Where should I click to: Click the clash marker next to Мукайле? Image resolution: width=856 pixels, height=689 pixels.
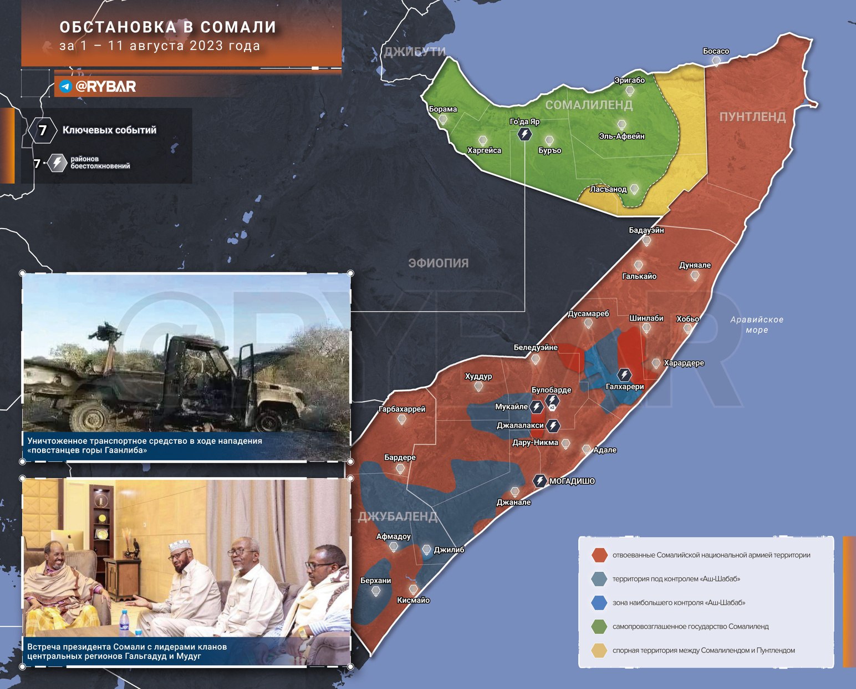(x=536, y=407)
